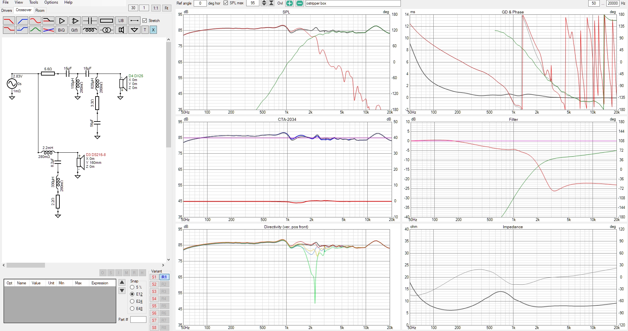Open the View menu

(x=19, y=2)
